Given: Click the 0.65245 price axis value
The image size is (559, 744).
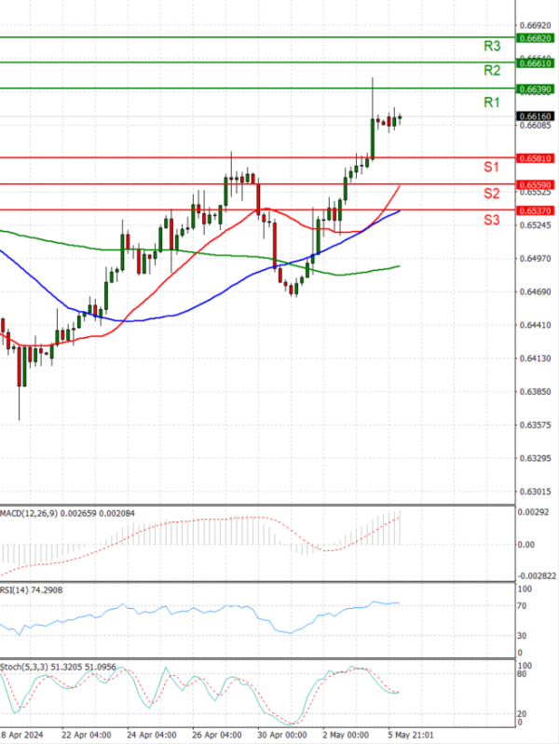Looking at the screenshot, I should coord(536,225).
